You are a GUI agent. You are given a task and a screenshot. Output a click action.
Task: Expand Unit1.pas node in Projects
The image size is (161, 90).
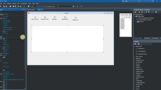coord(136,22)
